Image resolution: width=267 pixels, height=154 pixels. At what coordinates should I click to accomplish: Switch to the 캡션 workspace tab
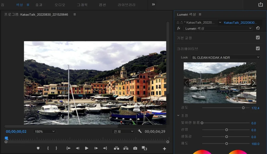pos(102,5)
